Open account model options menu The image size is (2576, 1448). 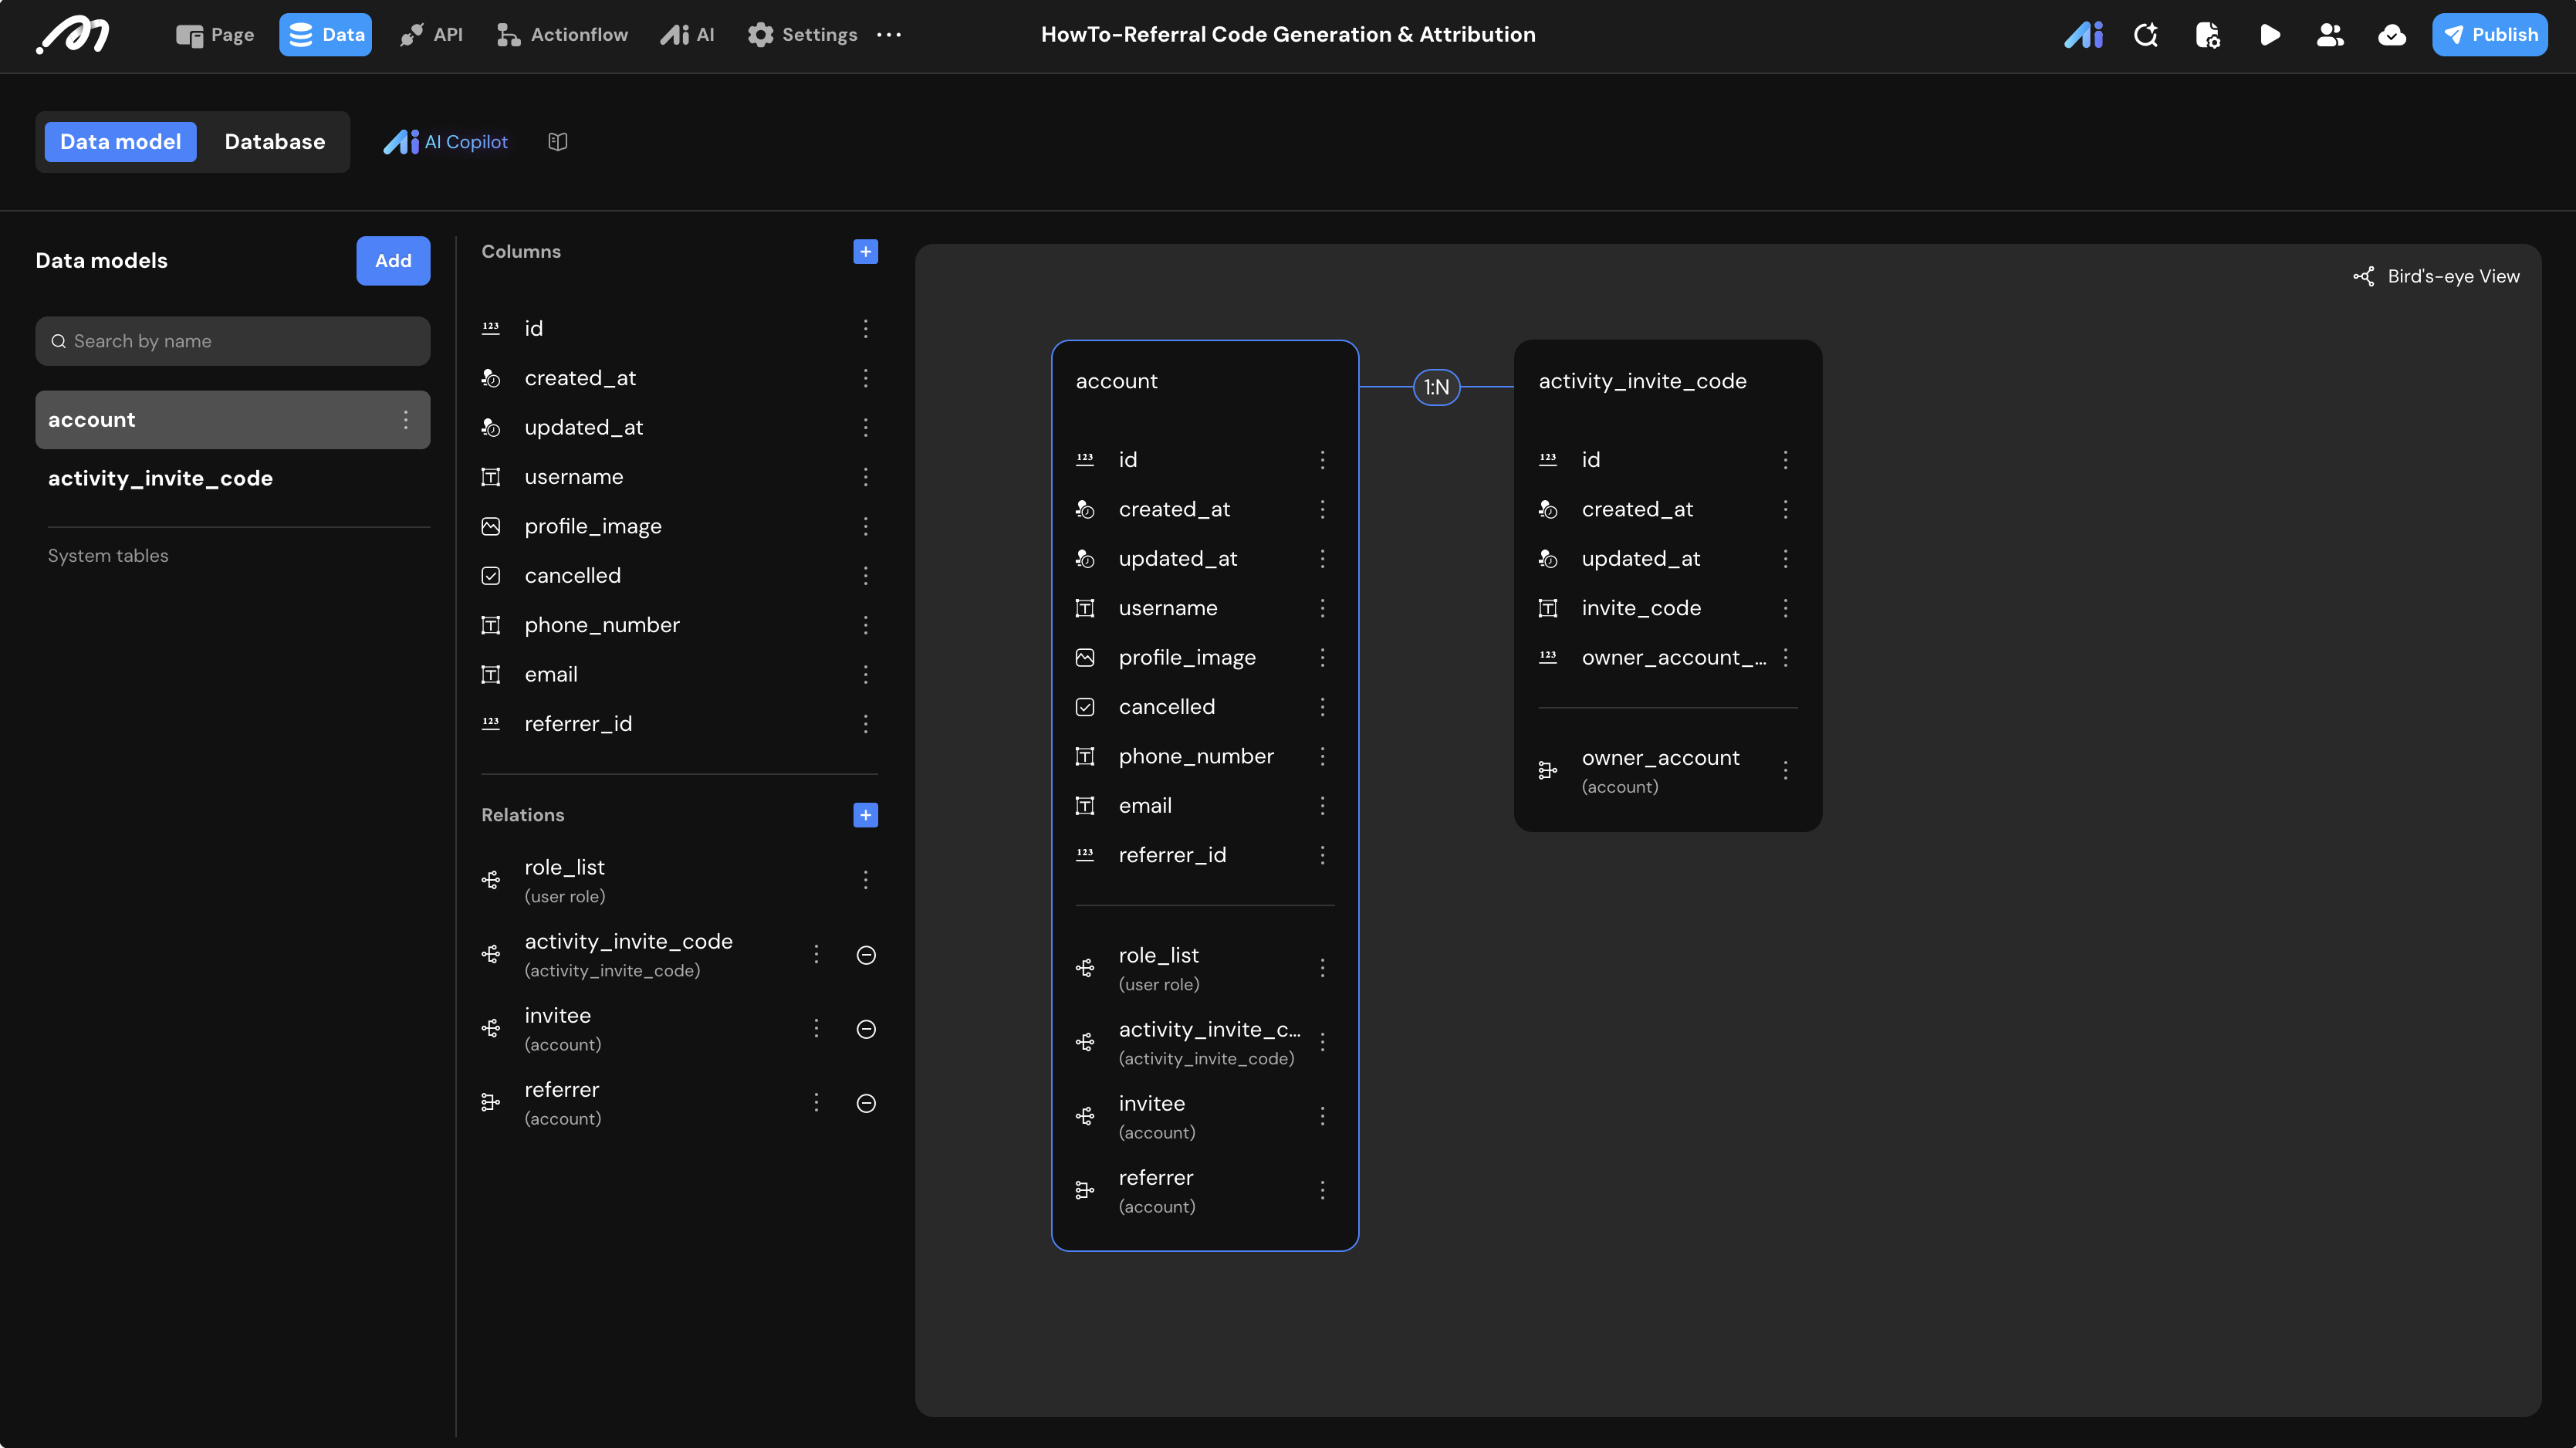405,420
